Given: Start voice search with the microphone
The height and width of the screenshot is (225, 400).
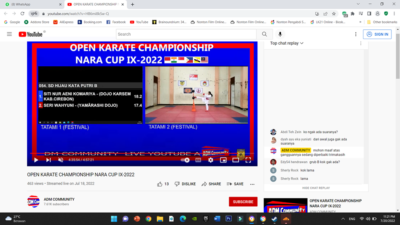Looking at the screenshot, I should (x=280, y=34).
